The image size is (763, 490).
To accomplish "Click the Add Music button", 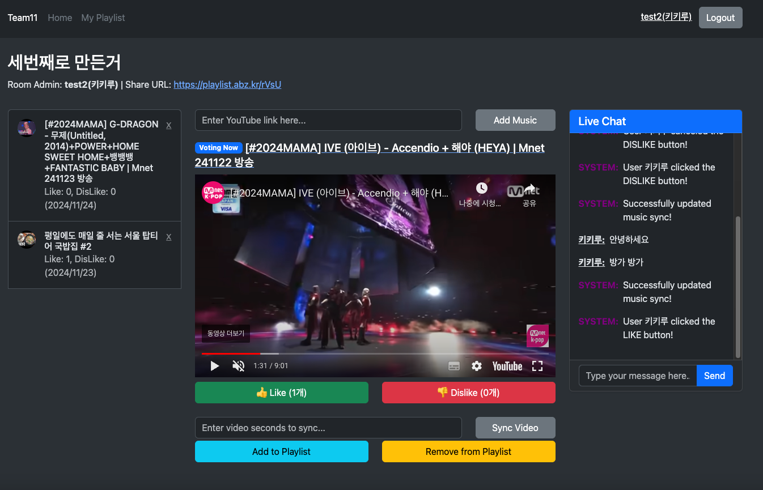I will [x=515, y=120].
